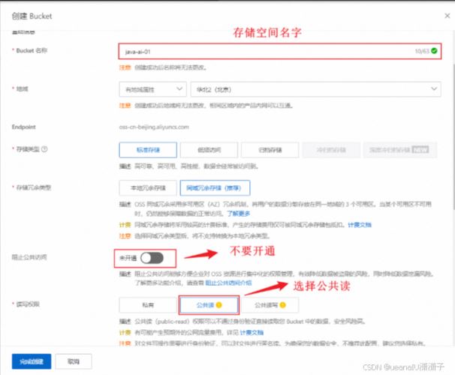Choose 本地冗余存储 redundancy type
455x375 pixels.
148,188
